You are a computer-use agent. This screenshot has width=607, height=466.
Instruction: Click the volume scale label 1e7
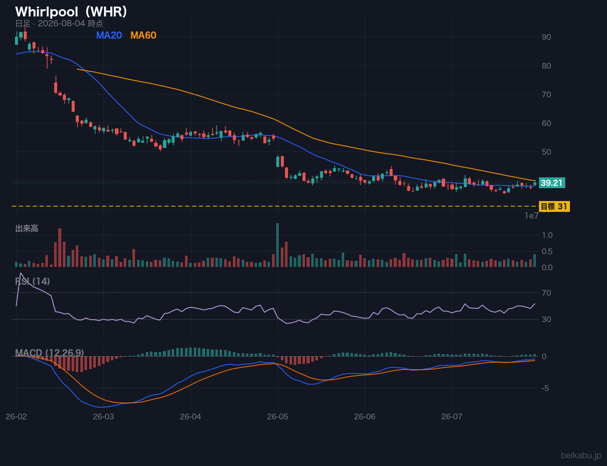point(532,216)
